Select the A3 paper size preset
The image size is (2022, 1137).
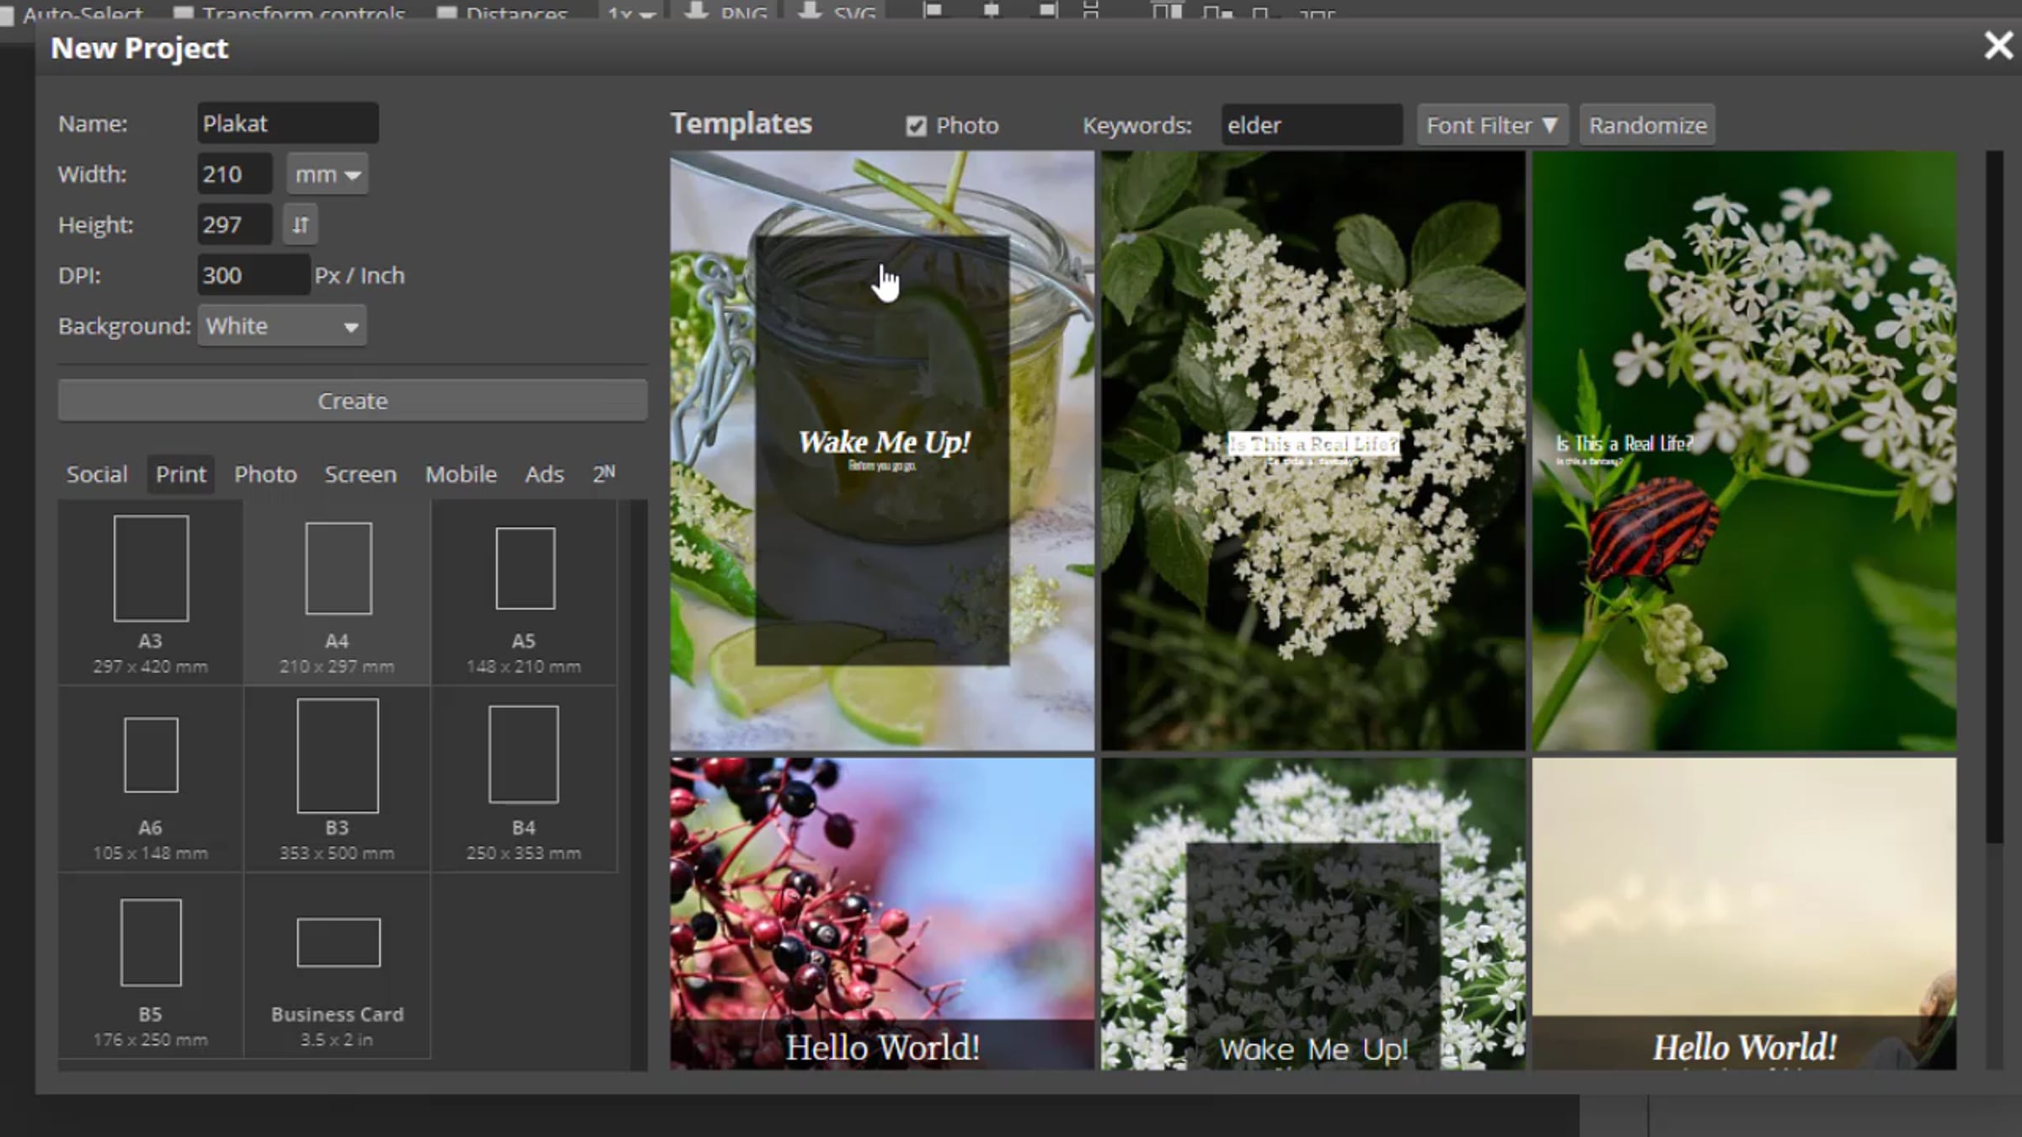point(151,593)
